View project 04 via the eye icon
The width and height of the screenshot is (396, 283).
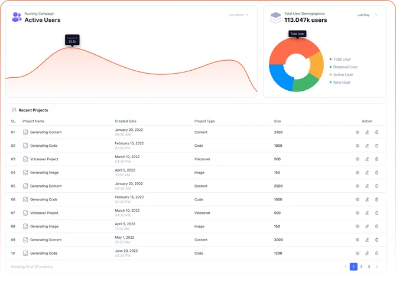358,172
